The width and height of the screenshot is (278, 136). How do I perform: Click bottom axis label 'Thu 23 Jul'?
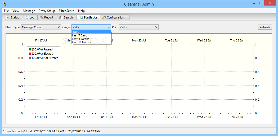tap(237, 117)
